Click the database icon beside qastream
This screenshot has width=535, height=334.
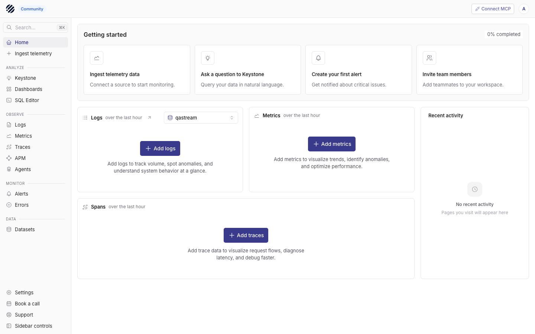coord(170,118)
